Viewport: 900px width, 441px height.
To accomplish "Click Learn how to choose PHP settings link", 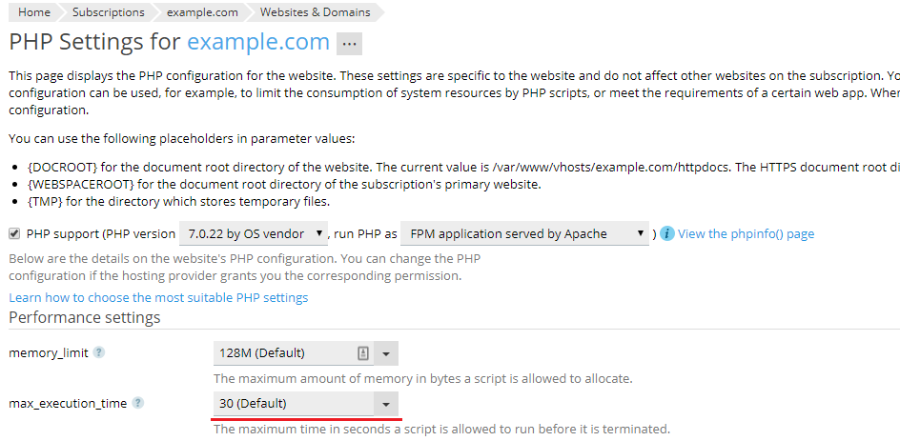I will click(x=158, y=297).
